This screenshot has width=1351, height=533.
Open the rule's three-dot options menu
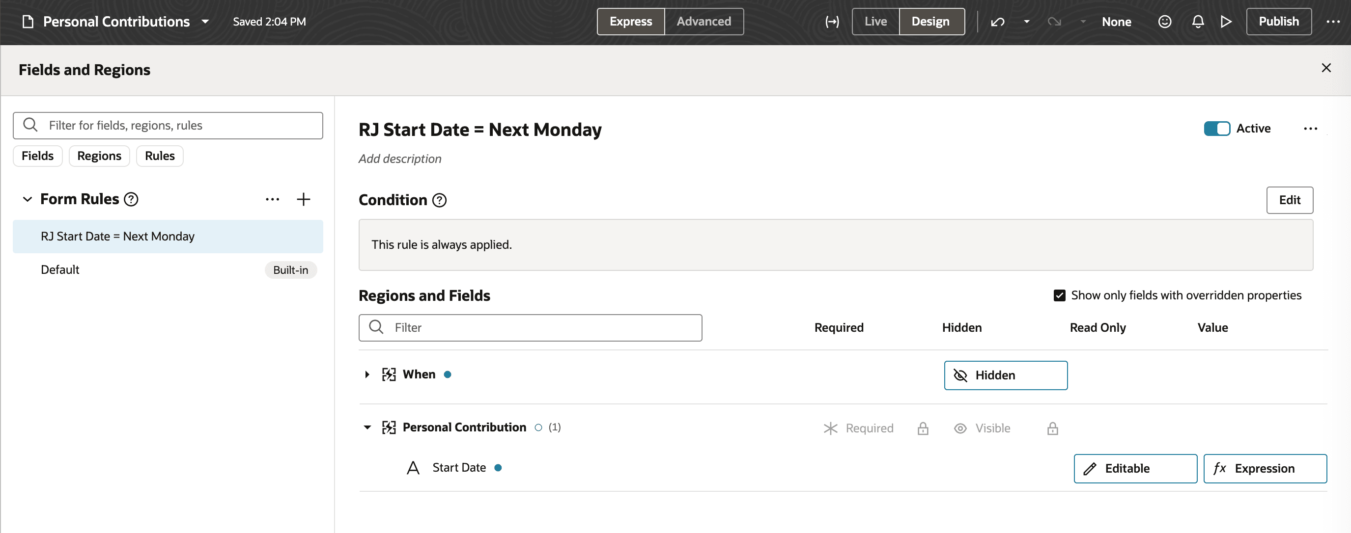tap(1310, 129)
